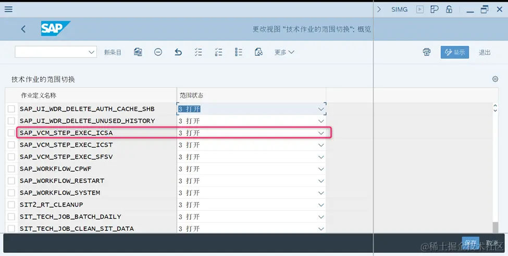Open table settings gear icon
The image size is (508, 256).
(x=495, y=79)
